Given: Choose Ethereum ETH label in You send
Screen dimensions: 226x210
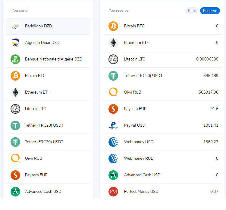Looking at the screenshot, I should [x=38, y=92].
